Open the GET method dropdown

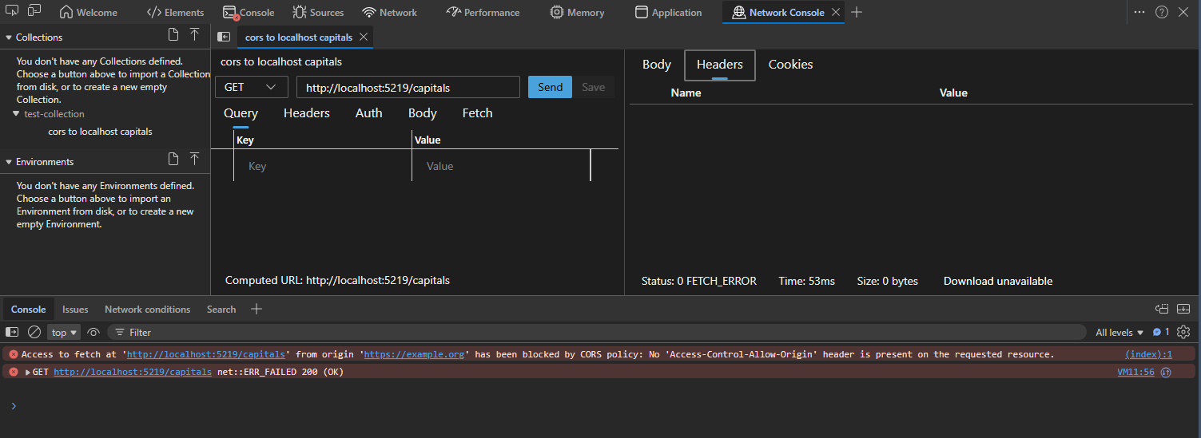pyautogui.click(x=252, y=87)
